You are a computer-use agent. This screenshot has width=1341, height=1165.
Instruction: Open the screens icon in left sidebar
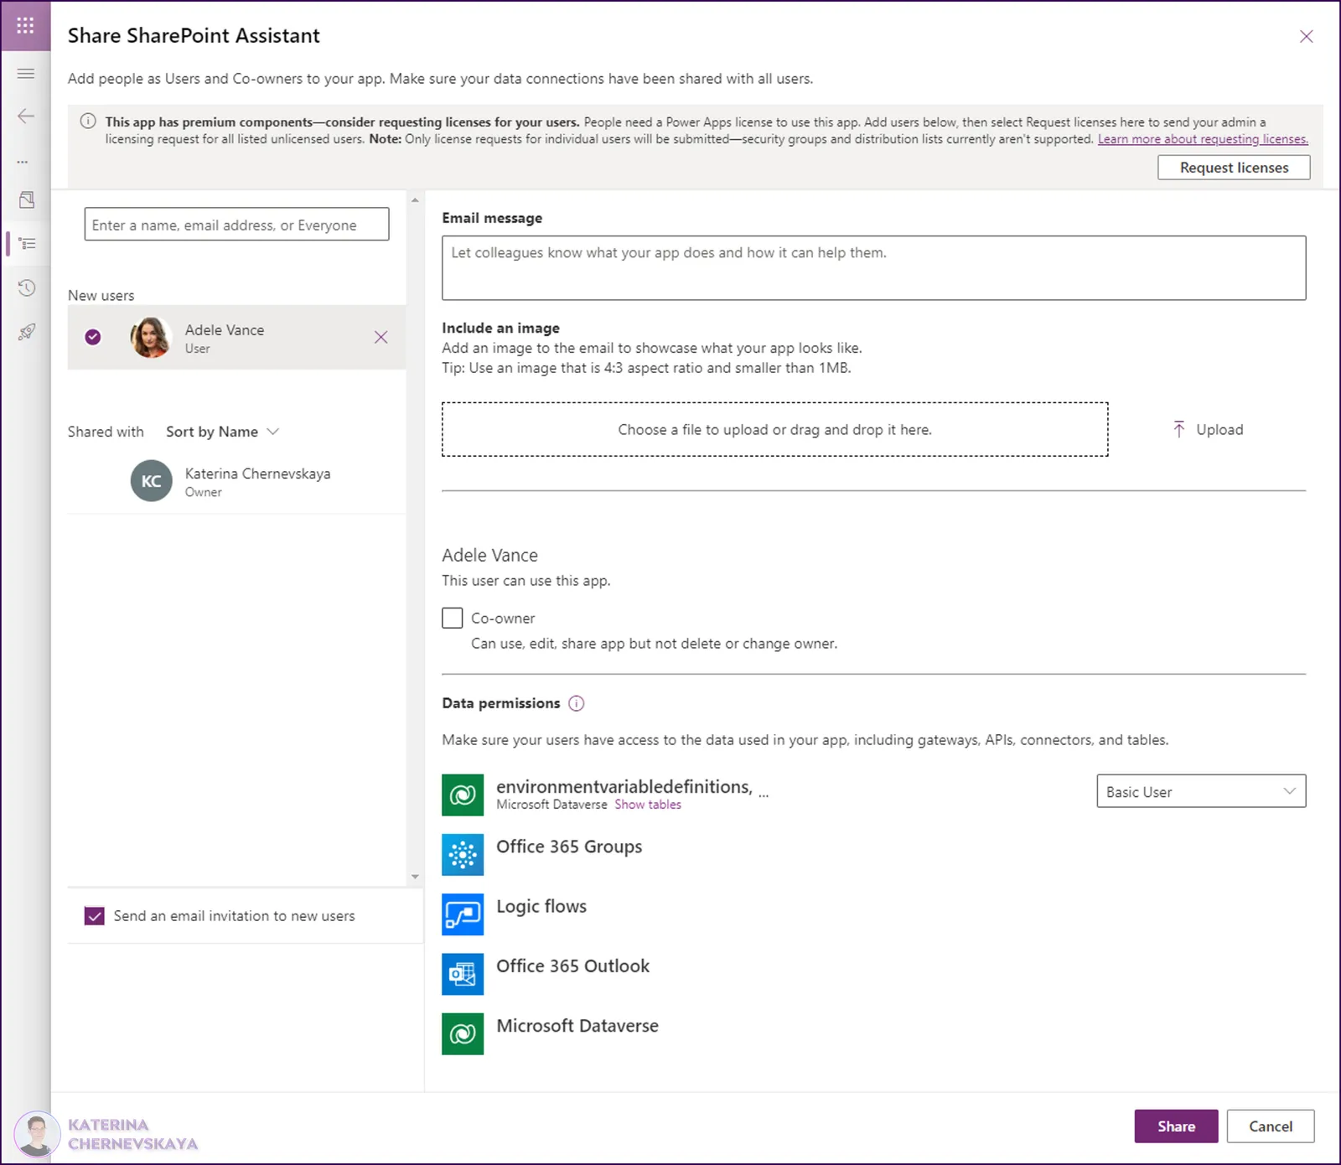click(x=27, y=200)
